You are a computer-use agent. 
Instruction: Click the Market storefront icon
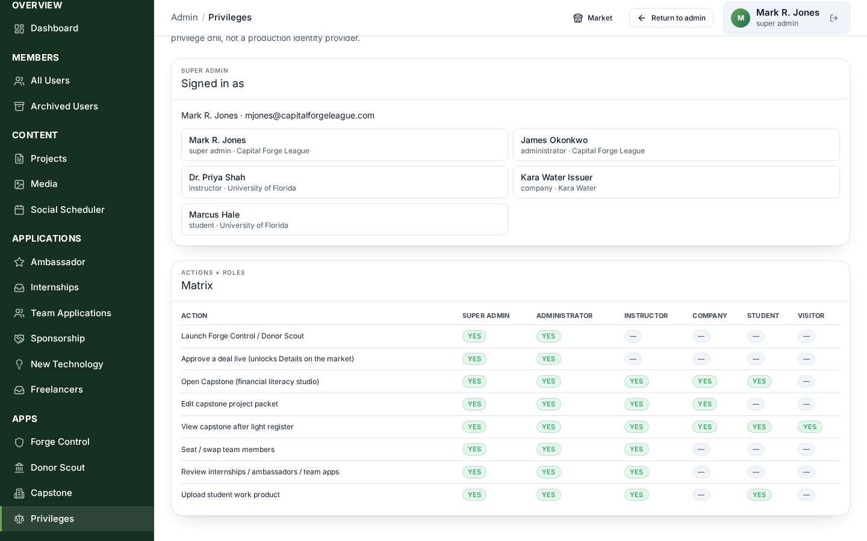tap(578, 18)
